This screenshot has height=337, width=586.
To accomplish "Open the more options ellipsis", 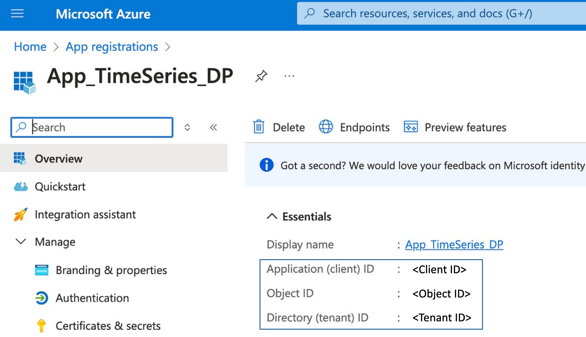I will tap(289, 76).
